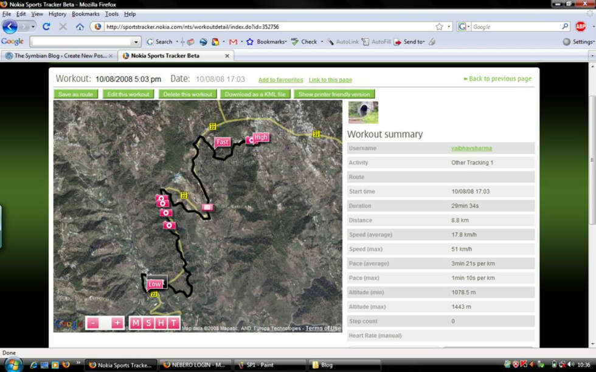Switch map to M map view
596x372 pixels.
click(x=136, y=323)
